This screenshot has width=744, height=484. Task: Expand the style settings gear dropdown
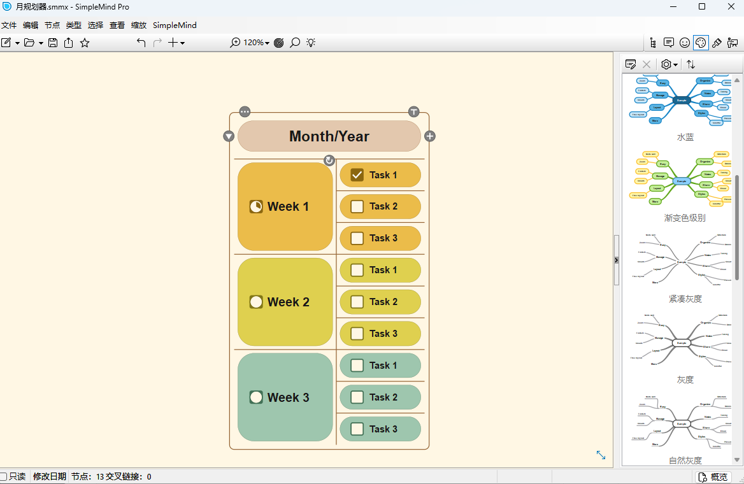(669, 64)
